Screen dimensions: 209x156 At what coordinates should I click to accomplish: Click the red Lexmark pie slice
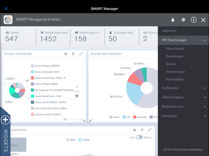135,80
